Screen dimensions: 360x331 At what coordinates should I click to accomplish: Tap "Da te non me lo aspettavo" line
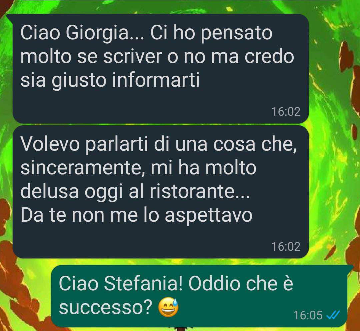(x=137, y=215)
